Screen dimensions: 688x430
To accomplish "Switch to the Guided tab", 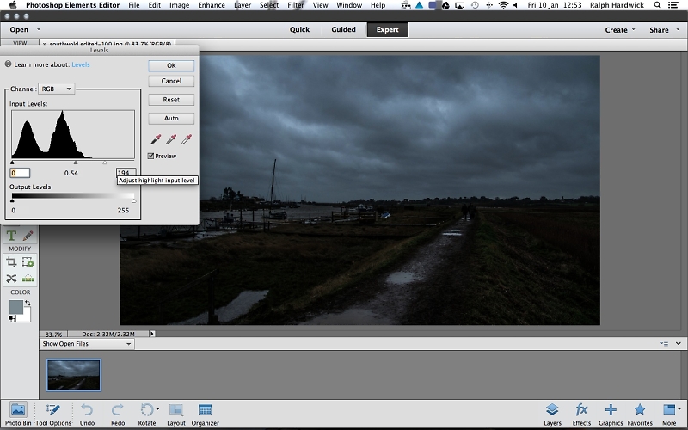I will [x=343, y=29].
